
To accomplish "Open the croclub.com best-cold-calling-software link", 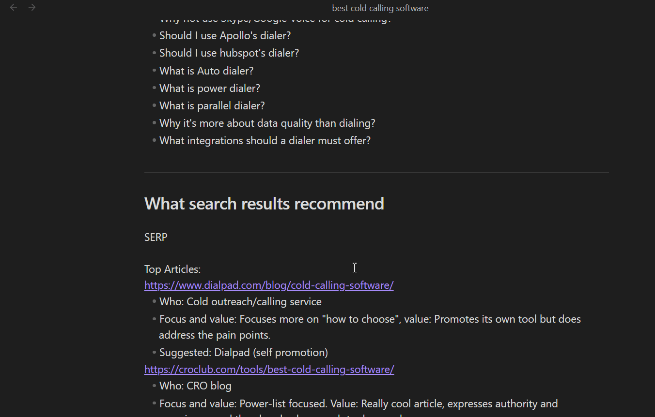I will (x=269, y=369).
